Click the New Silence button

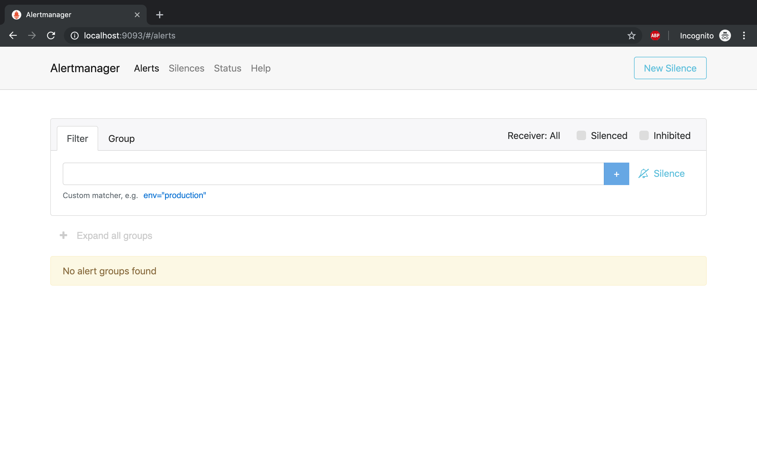click(x=670, y=68)
